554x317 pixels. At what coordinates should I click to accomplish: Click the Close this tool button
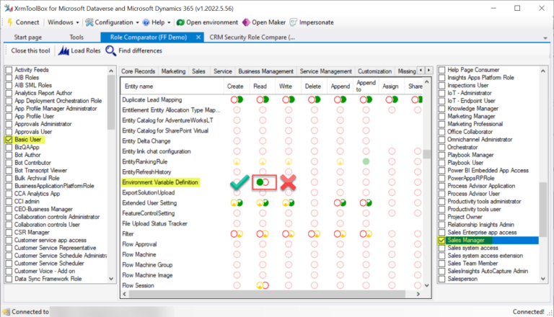pos(27,50)
